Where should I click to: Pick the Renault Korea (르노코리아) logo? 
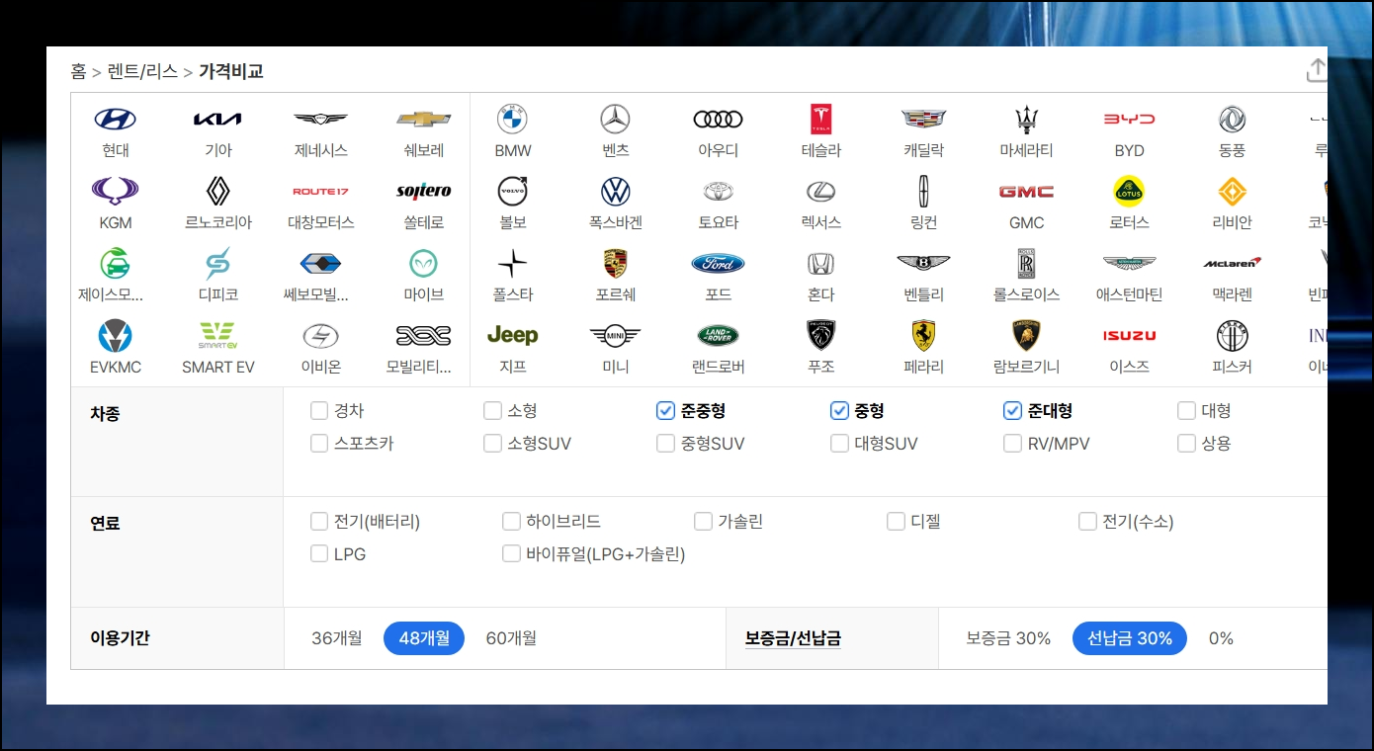[217, 192]
